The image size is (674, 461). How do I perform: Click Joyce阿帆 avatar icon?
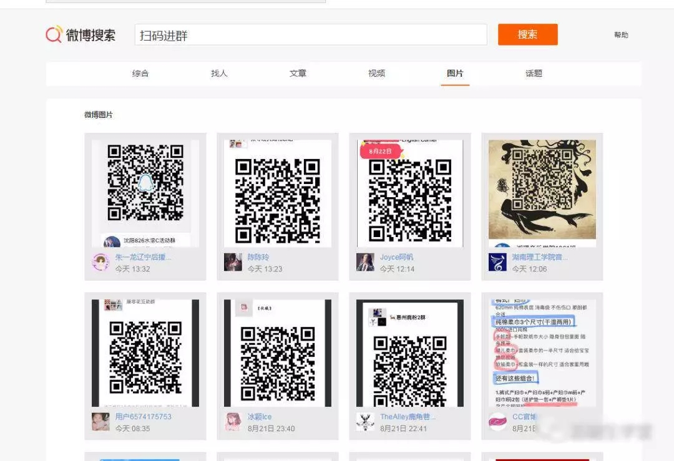click(365, 262)
